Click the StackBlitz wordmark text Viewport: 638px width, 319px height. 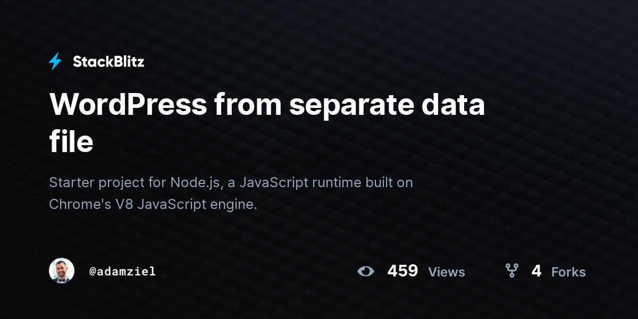coord(108,62)
